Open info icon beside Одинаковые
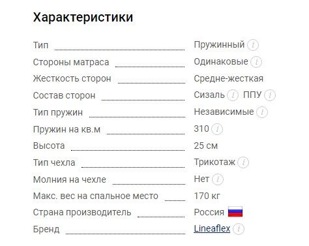 [256, 62]
